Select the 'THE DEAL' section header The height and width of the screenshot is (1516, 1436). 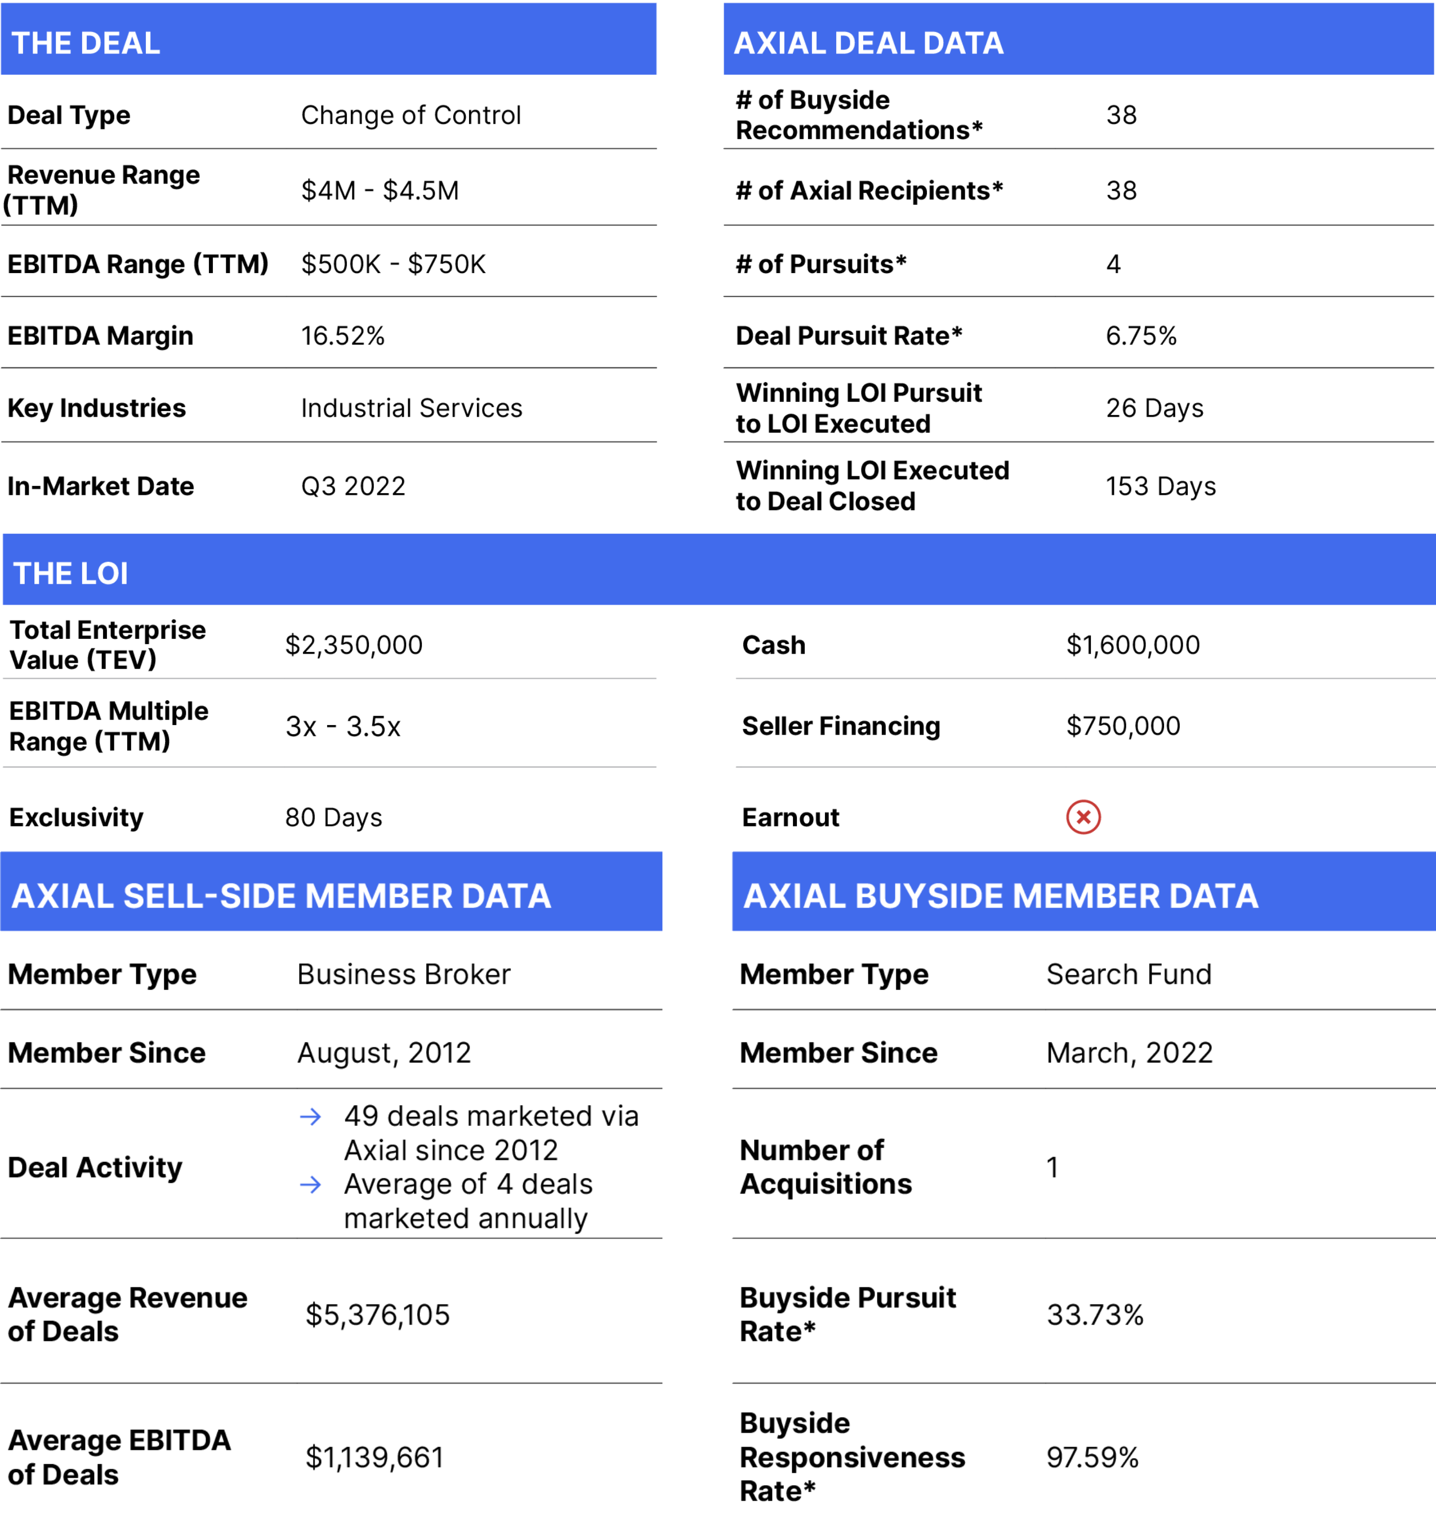point(328,39)
